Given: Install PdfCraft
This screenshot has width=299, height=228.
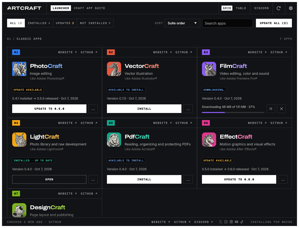Looking at the screenshot, I should pos(144,179).
